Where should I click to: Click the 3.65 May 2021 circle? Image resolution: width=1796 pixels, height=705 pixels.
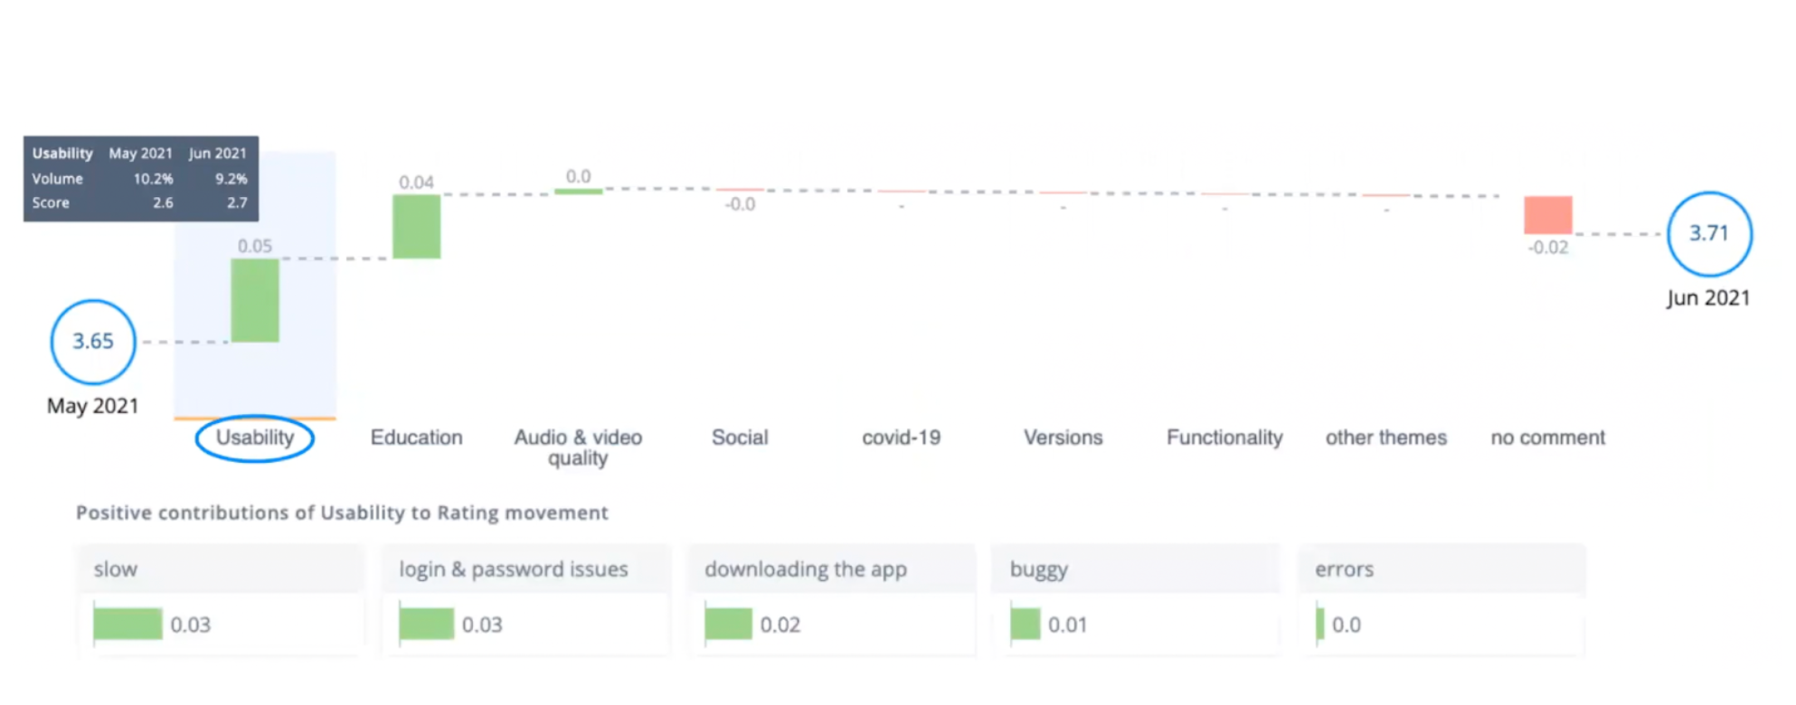coord(93,342)
